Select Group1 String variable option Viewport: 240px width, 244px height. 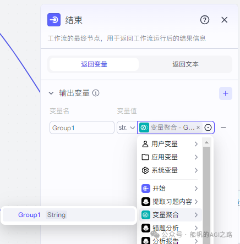coord(69,215)
